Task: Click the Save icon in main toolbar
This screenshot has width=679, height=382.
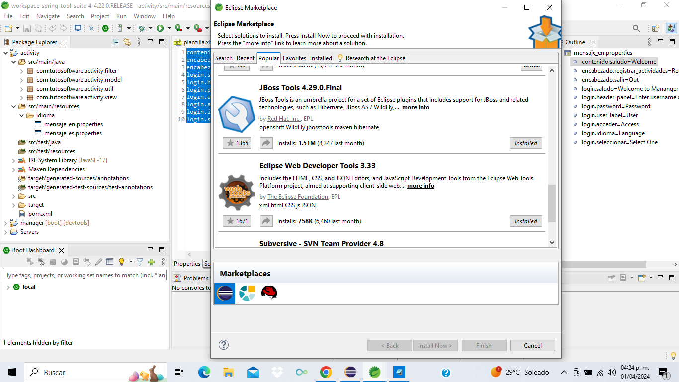Action: point(27,28)
